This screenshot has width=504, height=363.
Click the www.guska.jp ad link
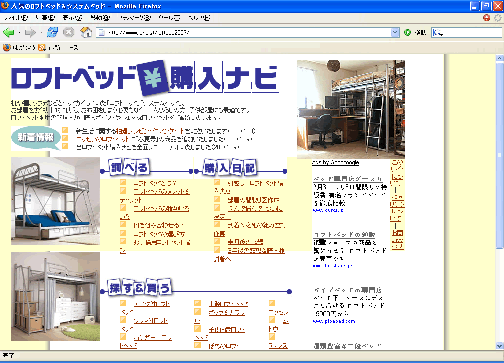[328, 210]
